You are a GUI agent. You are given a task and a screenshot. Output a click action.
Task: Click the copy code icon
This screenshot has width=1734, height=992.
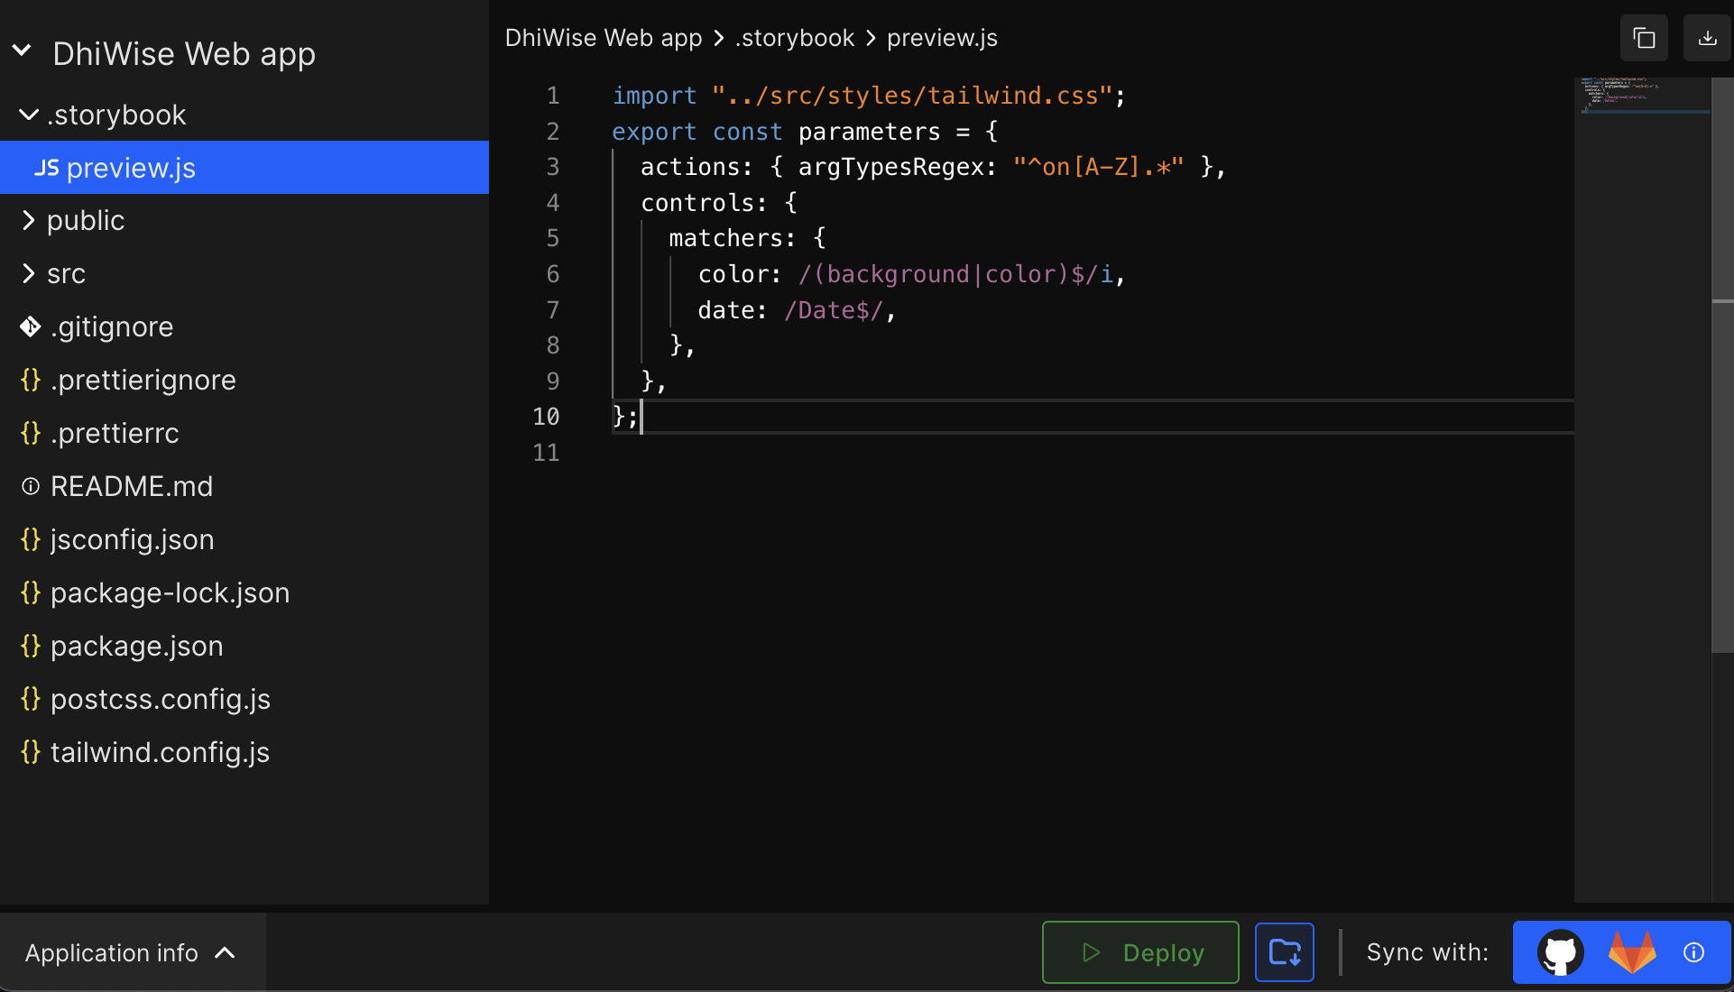[x=1644, y=38]
